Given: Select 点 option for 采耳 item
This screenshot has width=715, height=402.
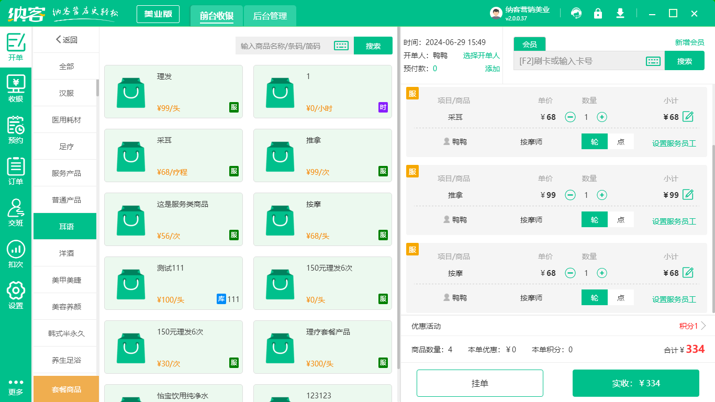Looking at the screenshot, I should pos(621,142).
